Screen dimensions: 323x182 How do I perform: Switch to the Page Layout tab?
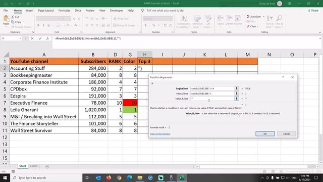pos(46,11)
